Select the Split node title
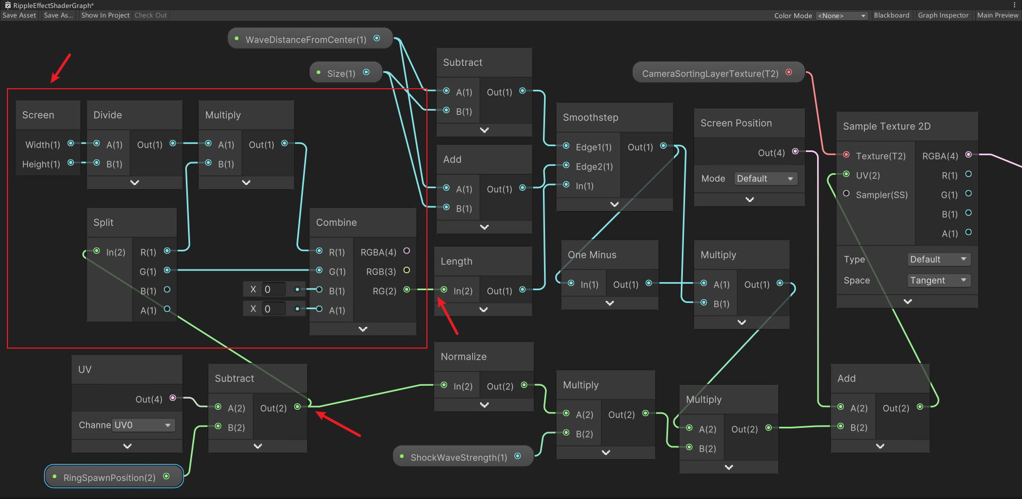This screenshot has height=499, width=1022. pyautogui.click(x=103, y=223)
